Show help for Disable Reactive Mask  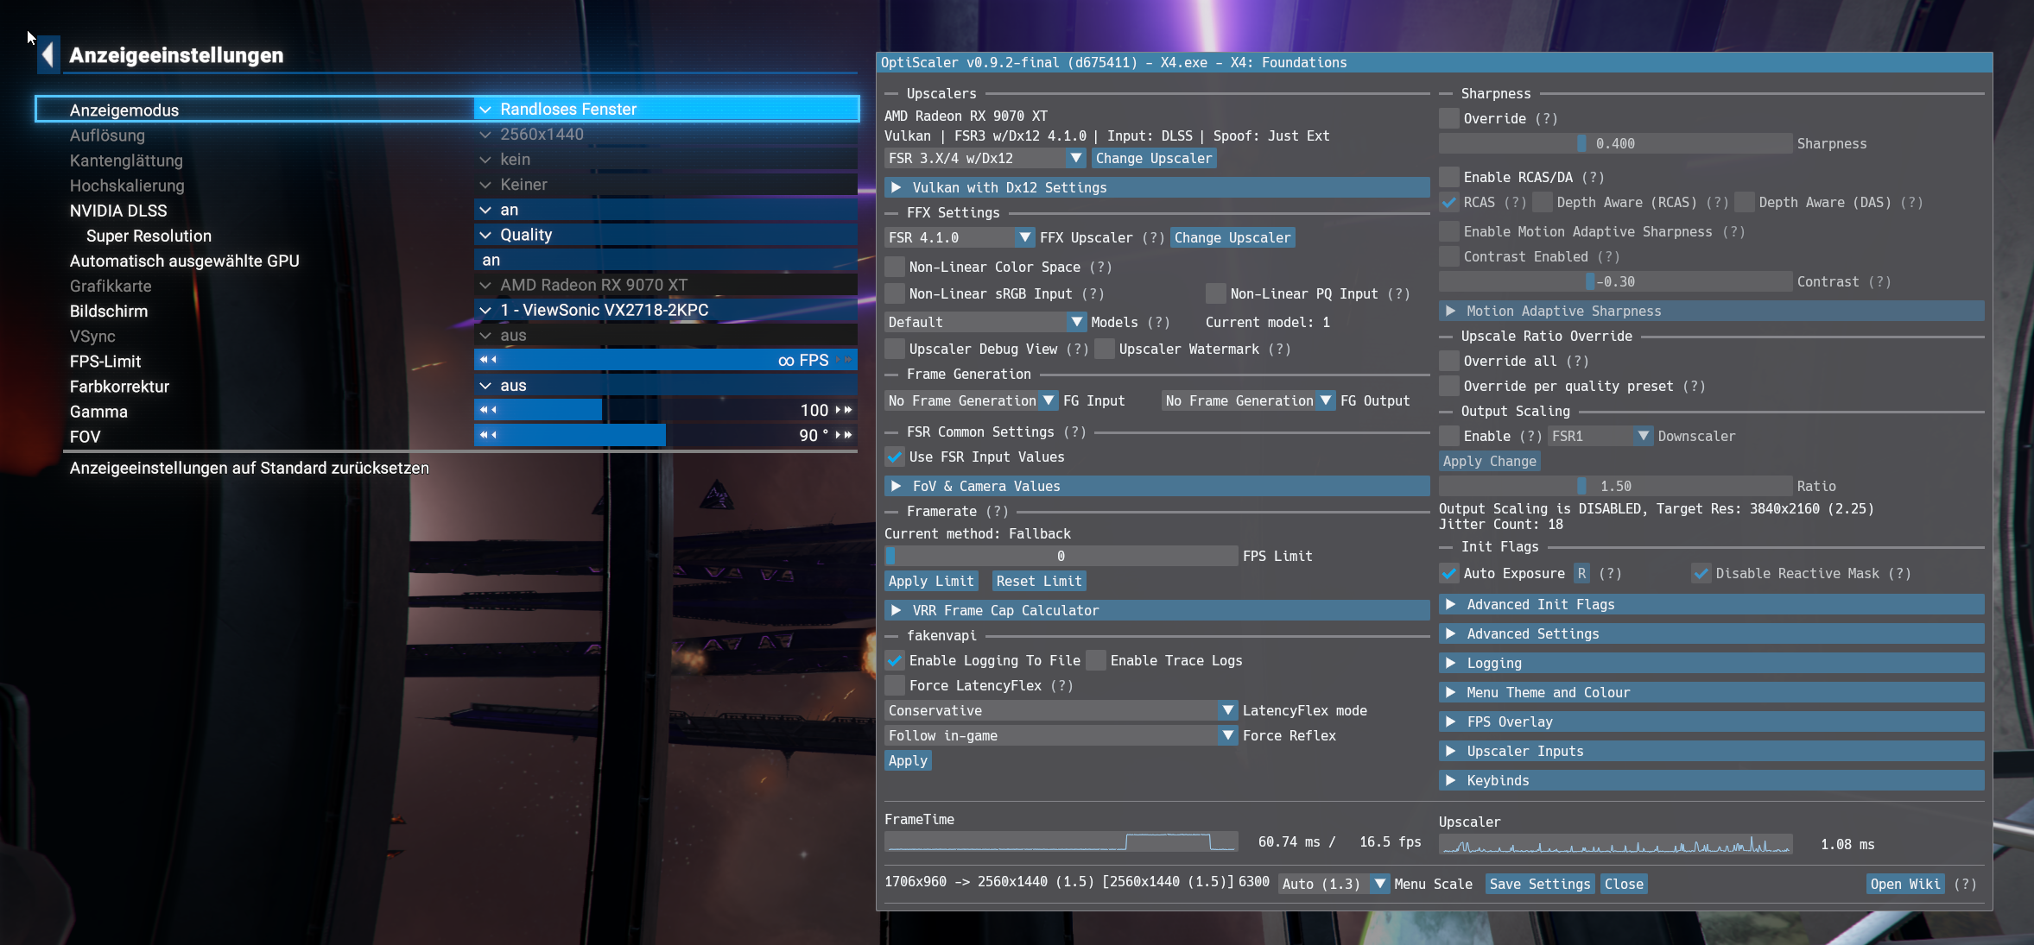click(x=1899, y=573)
